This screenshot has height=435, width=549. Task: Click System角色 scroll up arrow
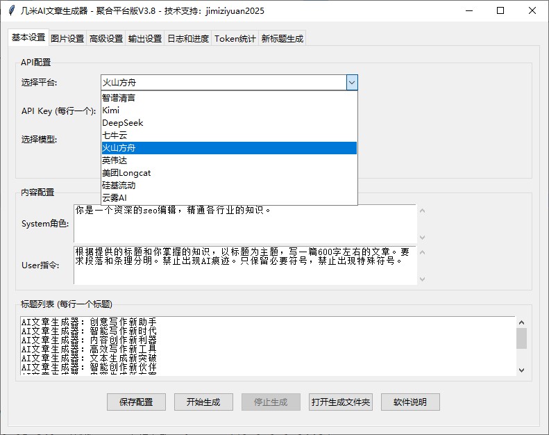pos(422,211)
